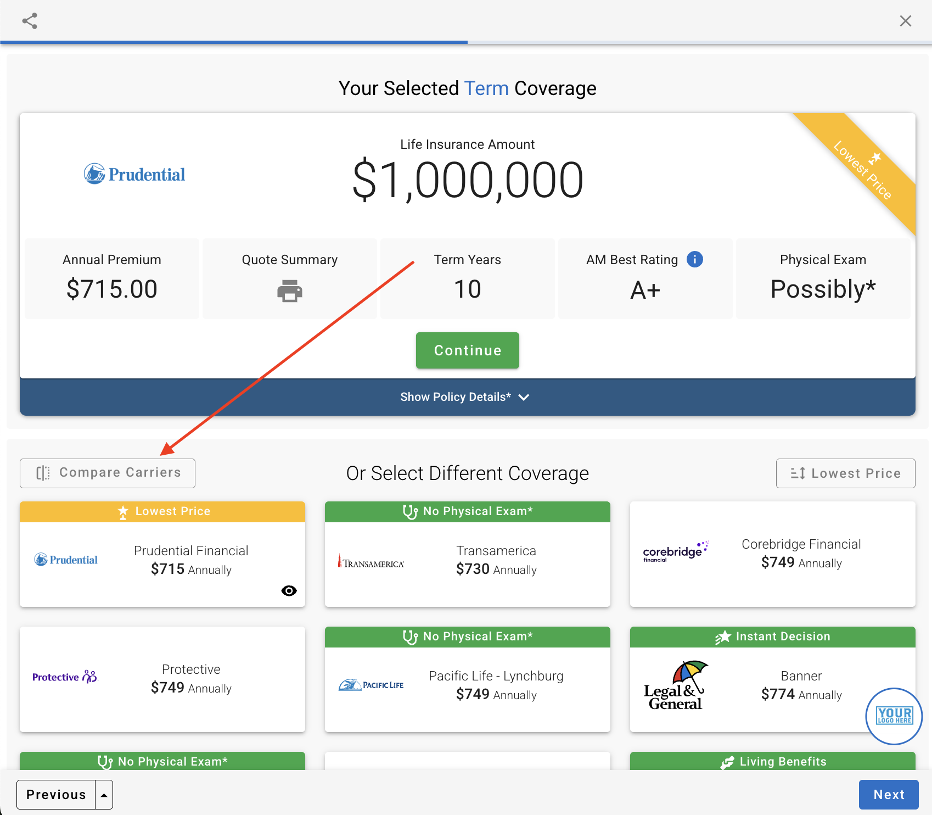Select Transamerica $730 coverage card
This screenshot has height=815, width=932.
tap(468, 554)
